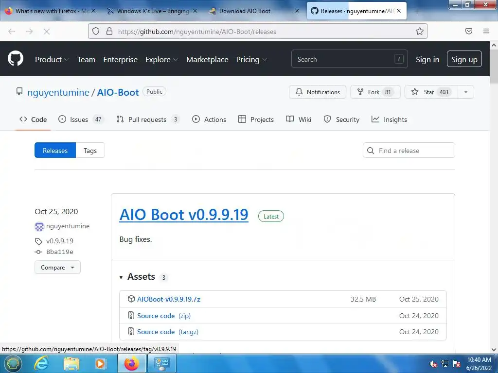Open the Firefox hamburger menu
This screenshot has height=373, width=498.
[486, 31]
